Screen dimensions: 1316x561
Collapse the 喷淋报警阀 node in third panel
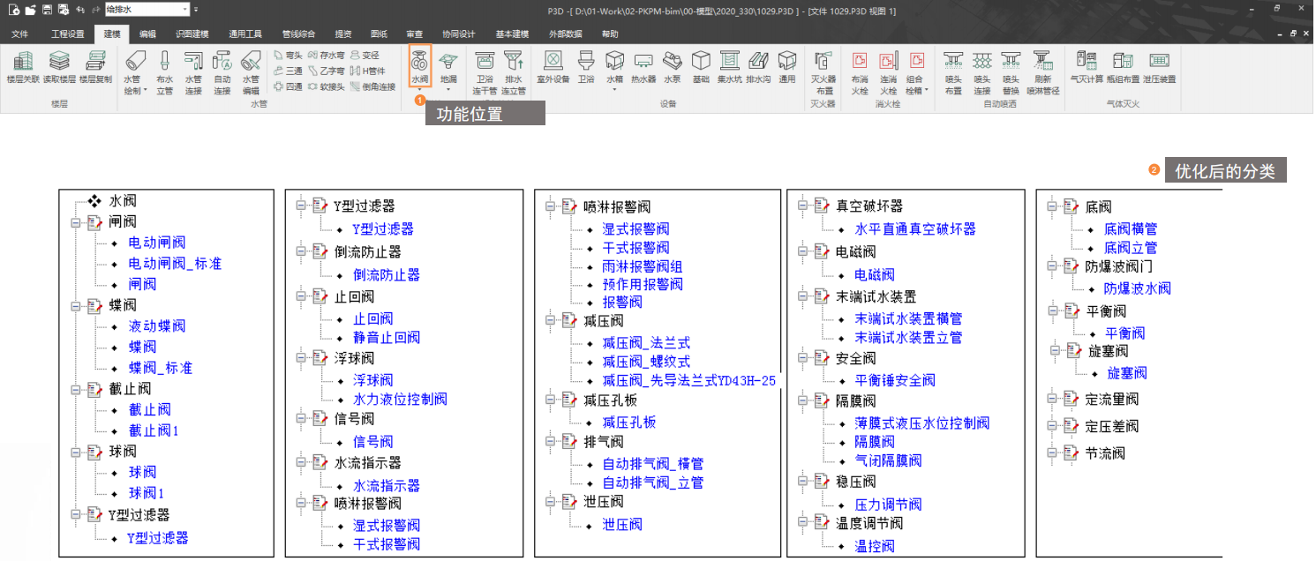click(x=551, y=207)
